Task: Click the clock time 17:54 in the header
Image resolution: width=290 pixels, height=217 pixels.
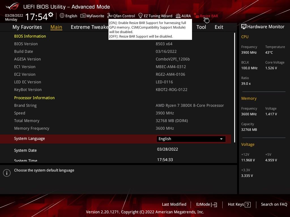Action: click(x=37, y=17)
